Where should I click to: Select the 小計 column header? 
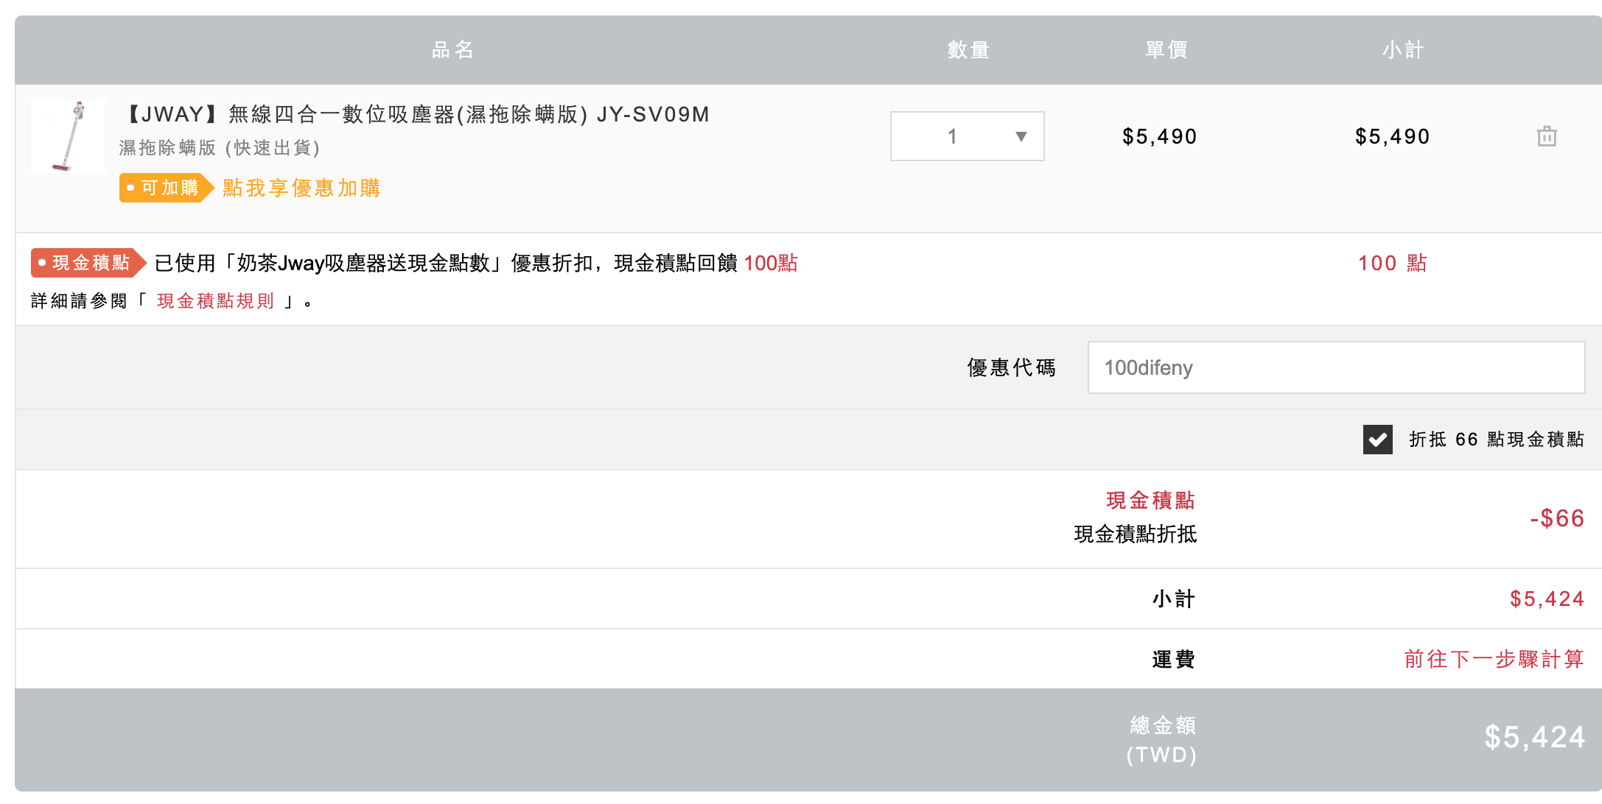(1403, 50)
